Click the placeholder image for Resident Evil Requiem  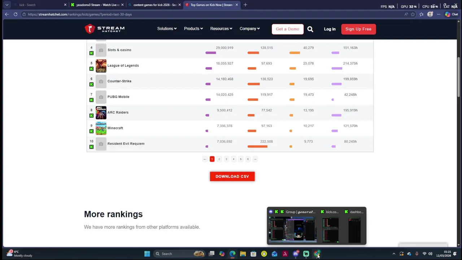pos(101,144)
